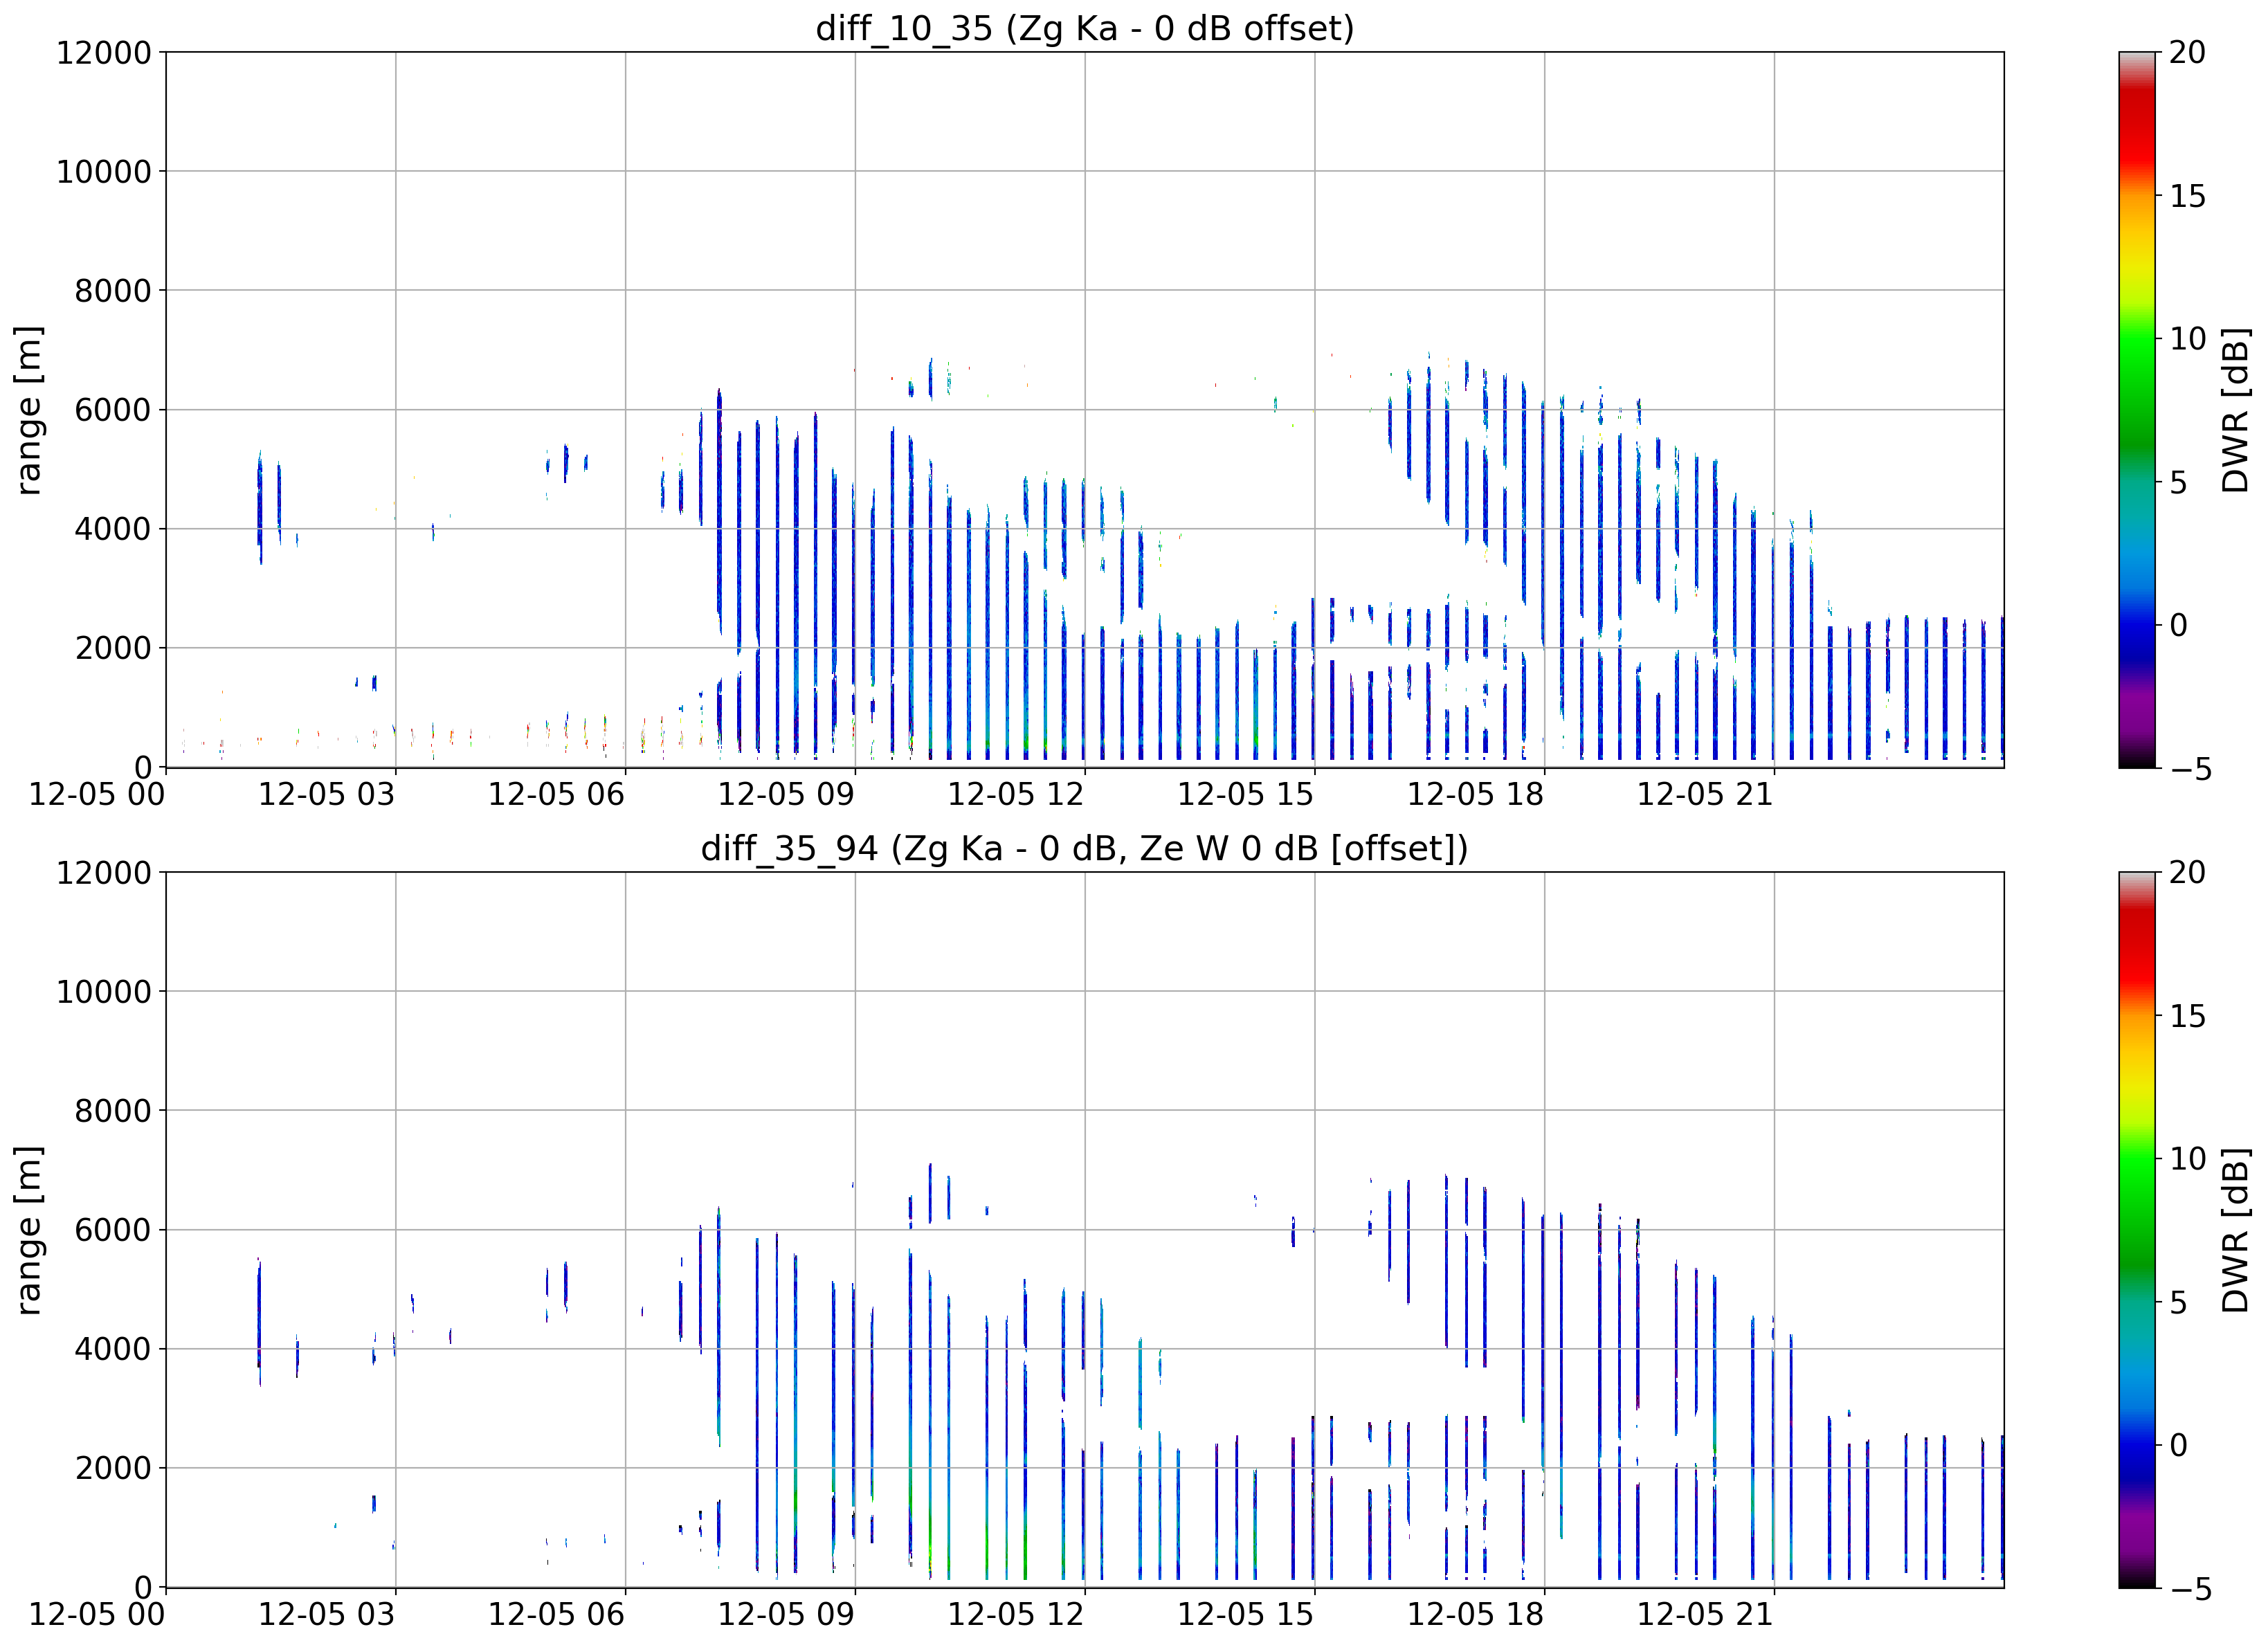Click the '12-05 21' x-tick label under the diff_10_35 plot

1705,795
